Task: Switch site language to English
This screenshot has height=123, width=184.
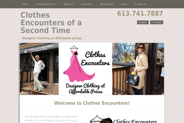Action: coord(143,22)
